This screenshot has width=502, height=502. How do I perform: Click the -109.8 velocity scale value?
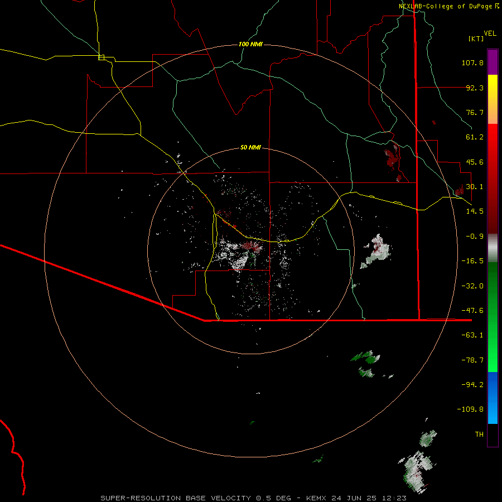coord(470,409)
